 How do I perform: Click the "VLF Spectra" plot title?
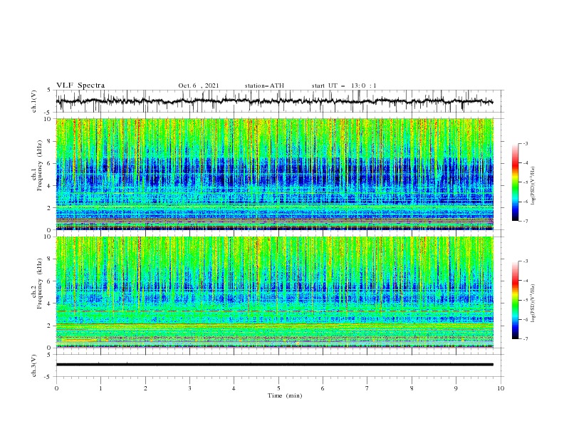(x=80, y=85)
